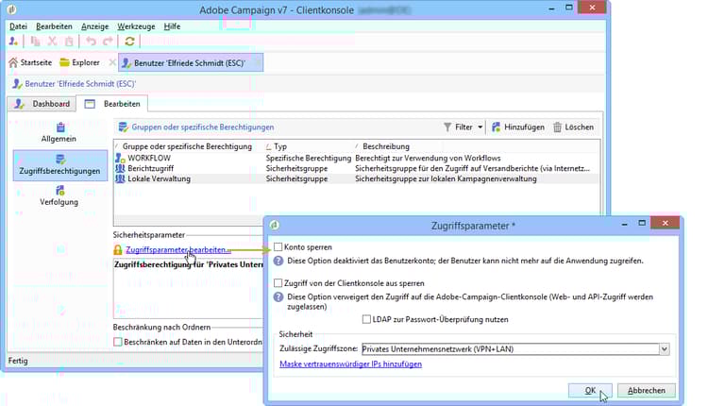Click Abbrechen in Zugriffsparameter dialog
The width and height of the screenshot is (708, 406).
(x=646, y=391)
